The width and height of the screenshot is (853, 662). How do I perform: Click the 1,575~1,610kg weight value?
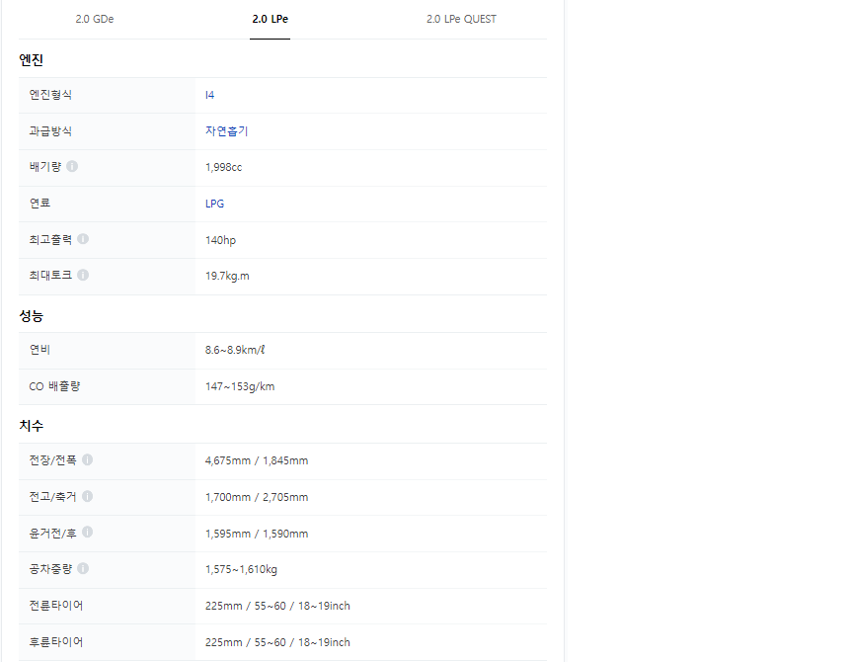[x=241, y=569]
